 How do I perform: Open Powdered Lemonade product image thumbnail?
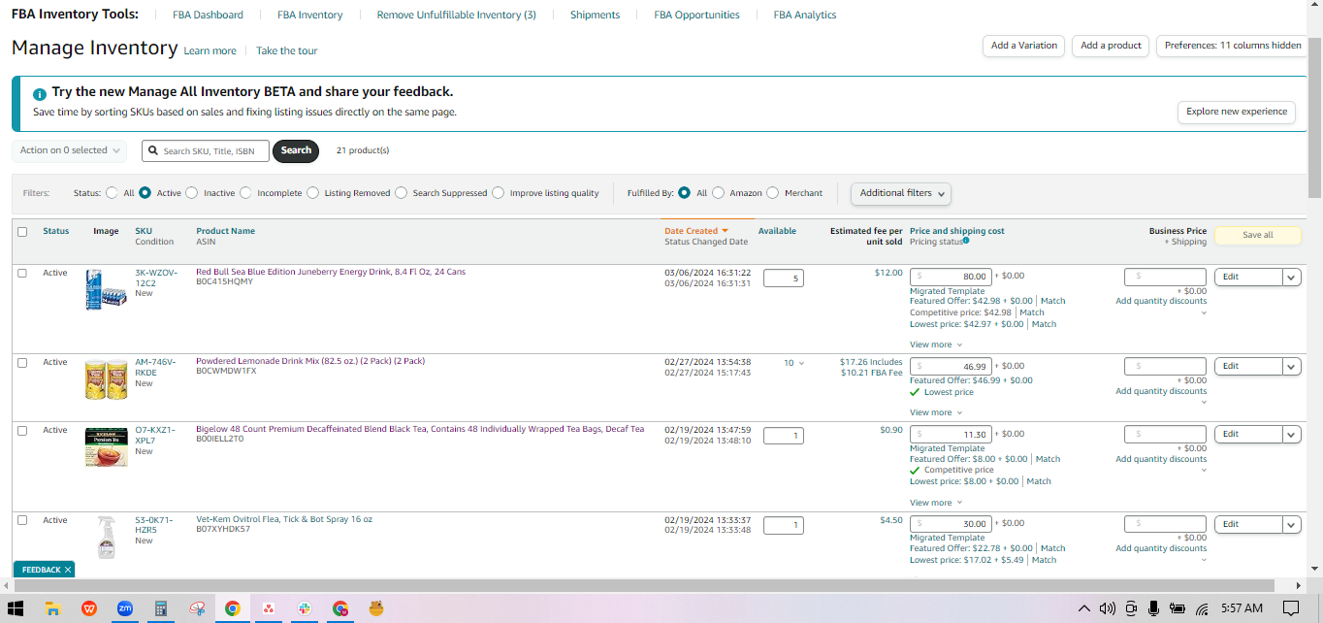point(106,379)
